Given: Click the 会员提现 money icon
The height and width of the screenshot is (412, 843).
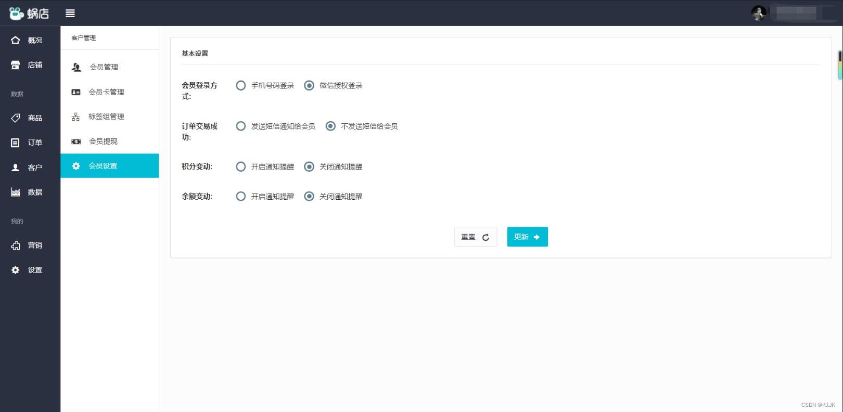Looking at the screenshot, I should point(76,141).
